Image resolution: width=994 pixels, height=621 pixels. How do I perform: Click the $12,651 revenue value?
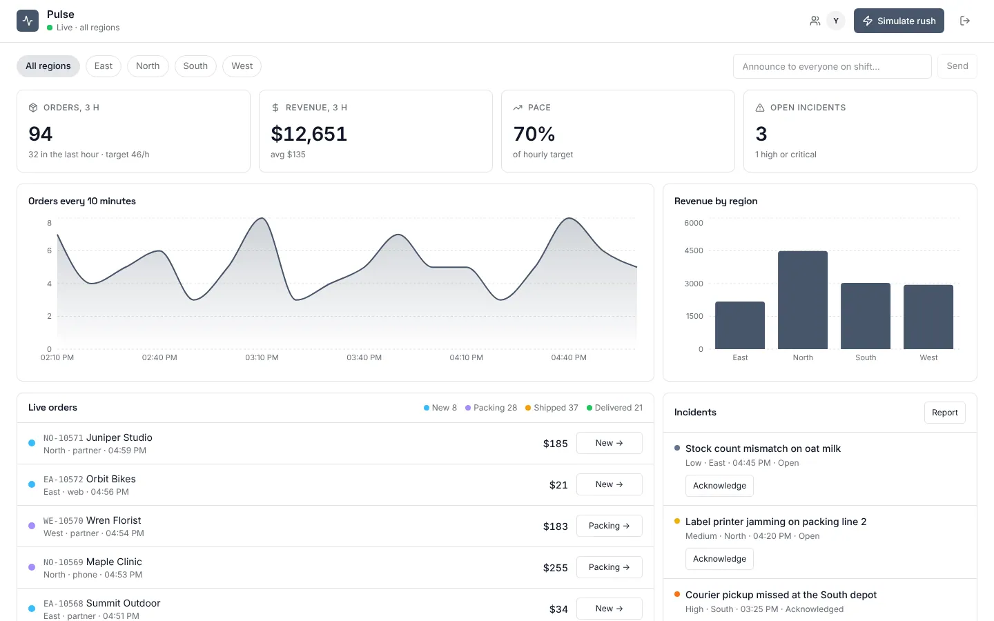(309, 134)
